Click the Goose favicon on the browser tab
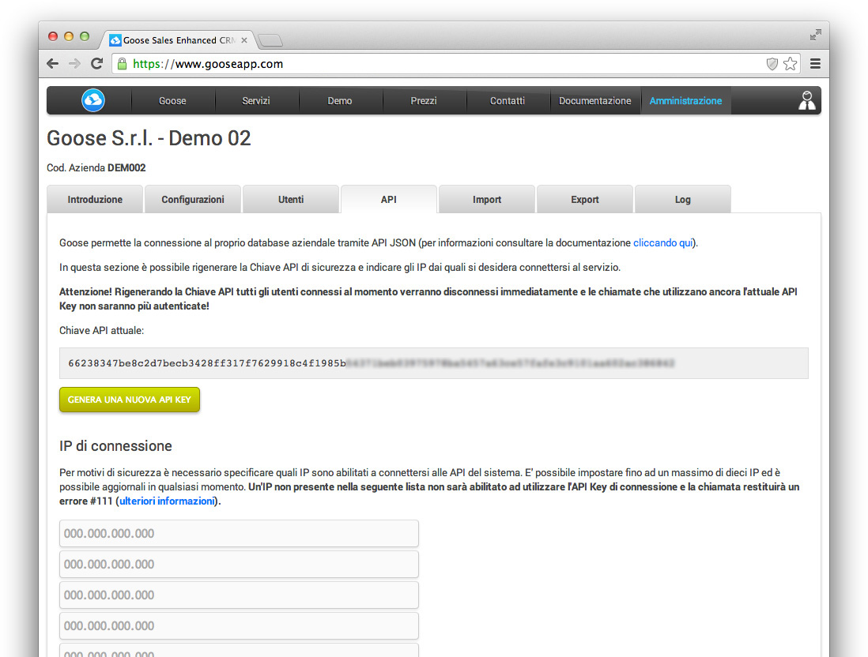868x657 pixels. pos(115,39)
